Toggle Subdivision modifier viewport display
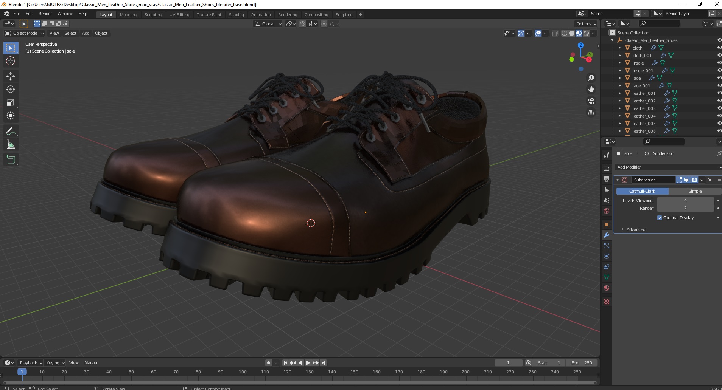This screenshot has height=390, width=722. point(686,180)
